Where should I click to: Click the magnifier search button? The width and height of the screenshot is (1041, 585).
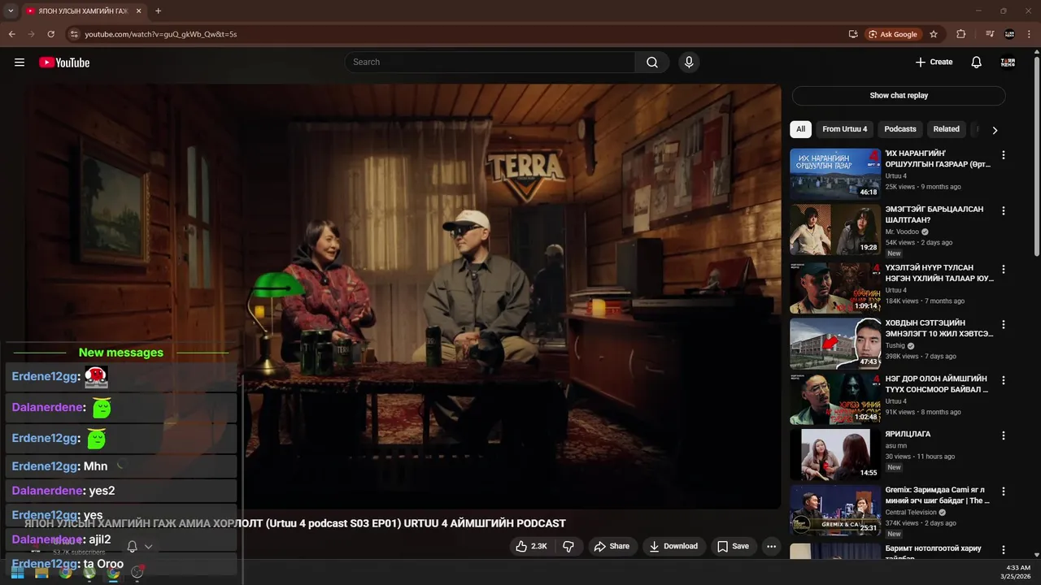click(x=652, y=63)
